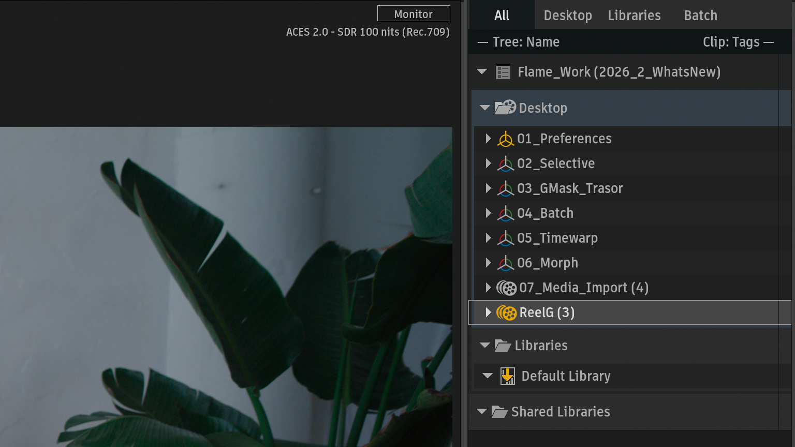Click the 02_Selective batch group icon
795x447 pixels.
coord(506,164)
